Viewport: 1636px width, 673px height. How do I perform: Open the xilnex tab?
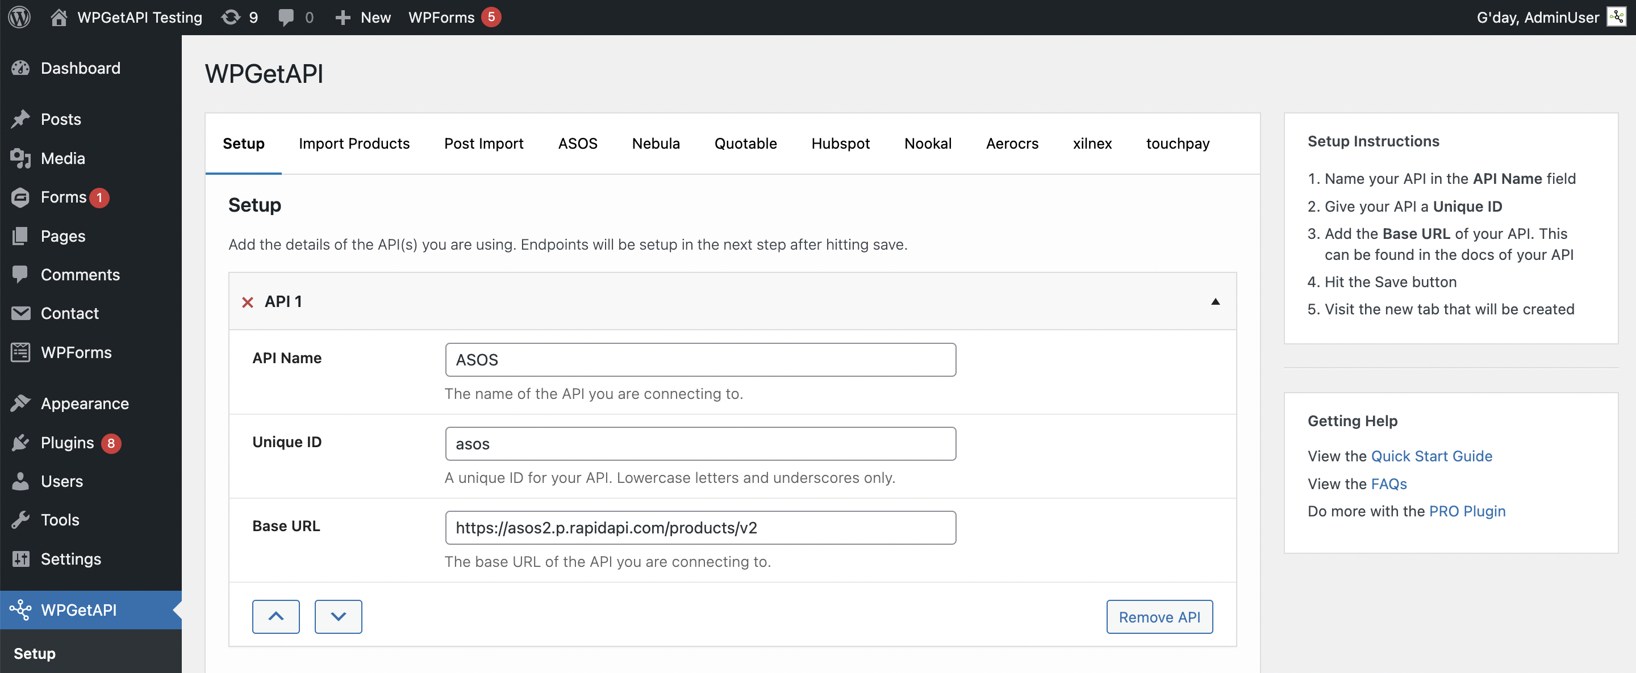[x=1092, y=144]
